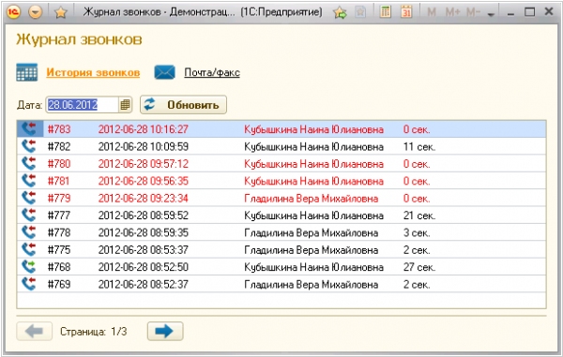Click the call icon in row #778
Screen dimensions: 563x357
click(x=29, y=231)
